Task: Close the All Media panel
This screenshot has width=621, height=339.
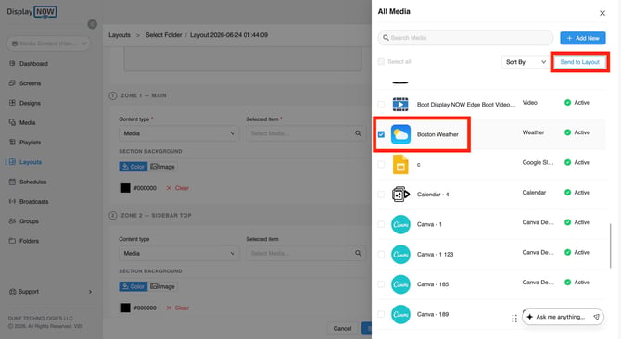Action: (x=602, y=13)
